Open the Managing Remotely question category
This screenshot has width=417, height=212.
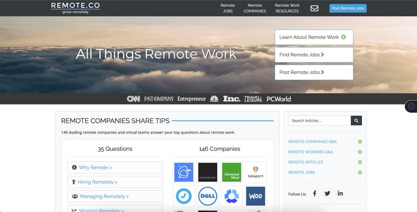point(115,196)
